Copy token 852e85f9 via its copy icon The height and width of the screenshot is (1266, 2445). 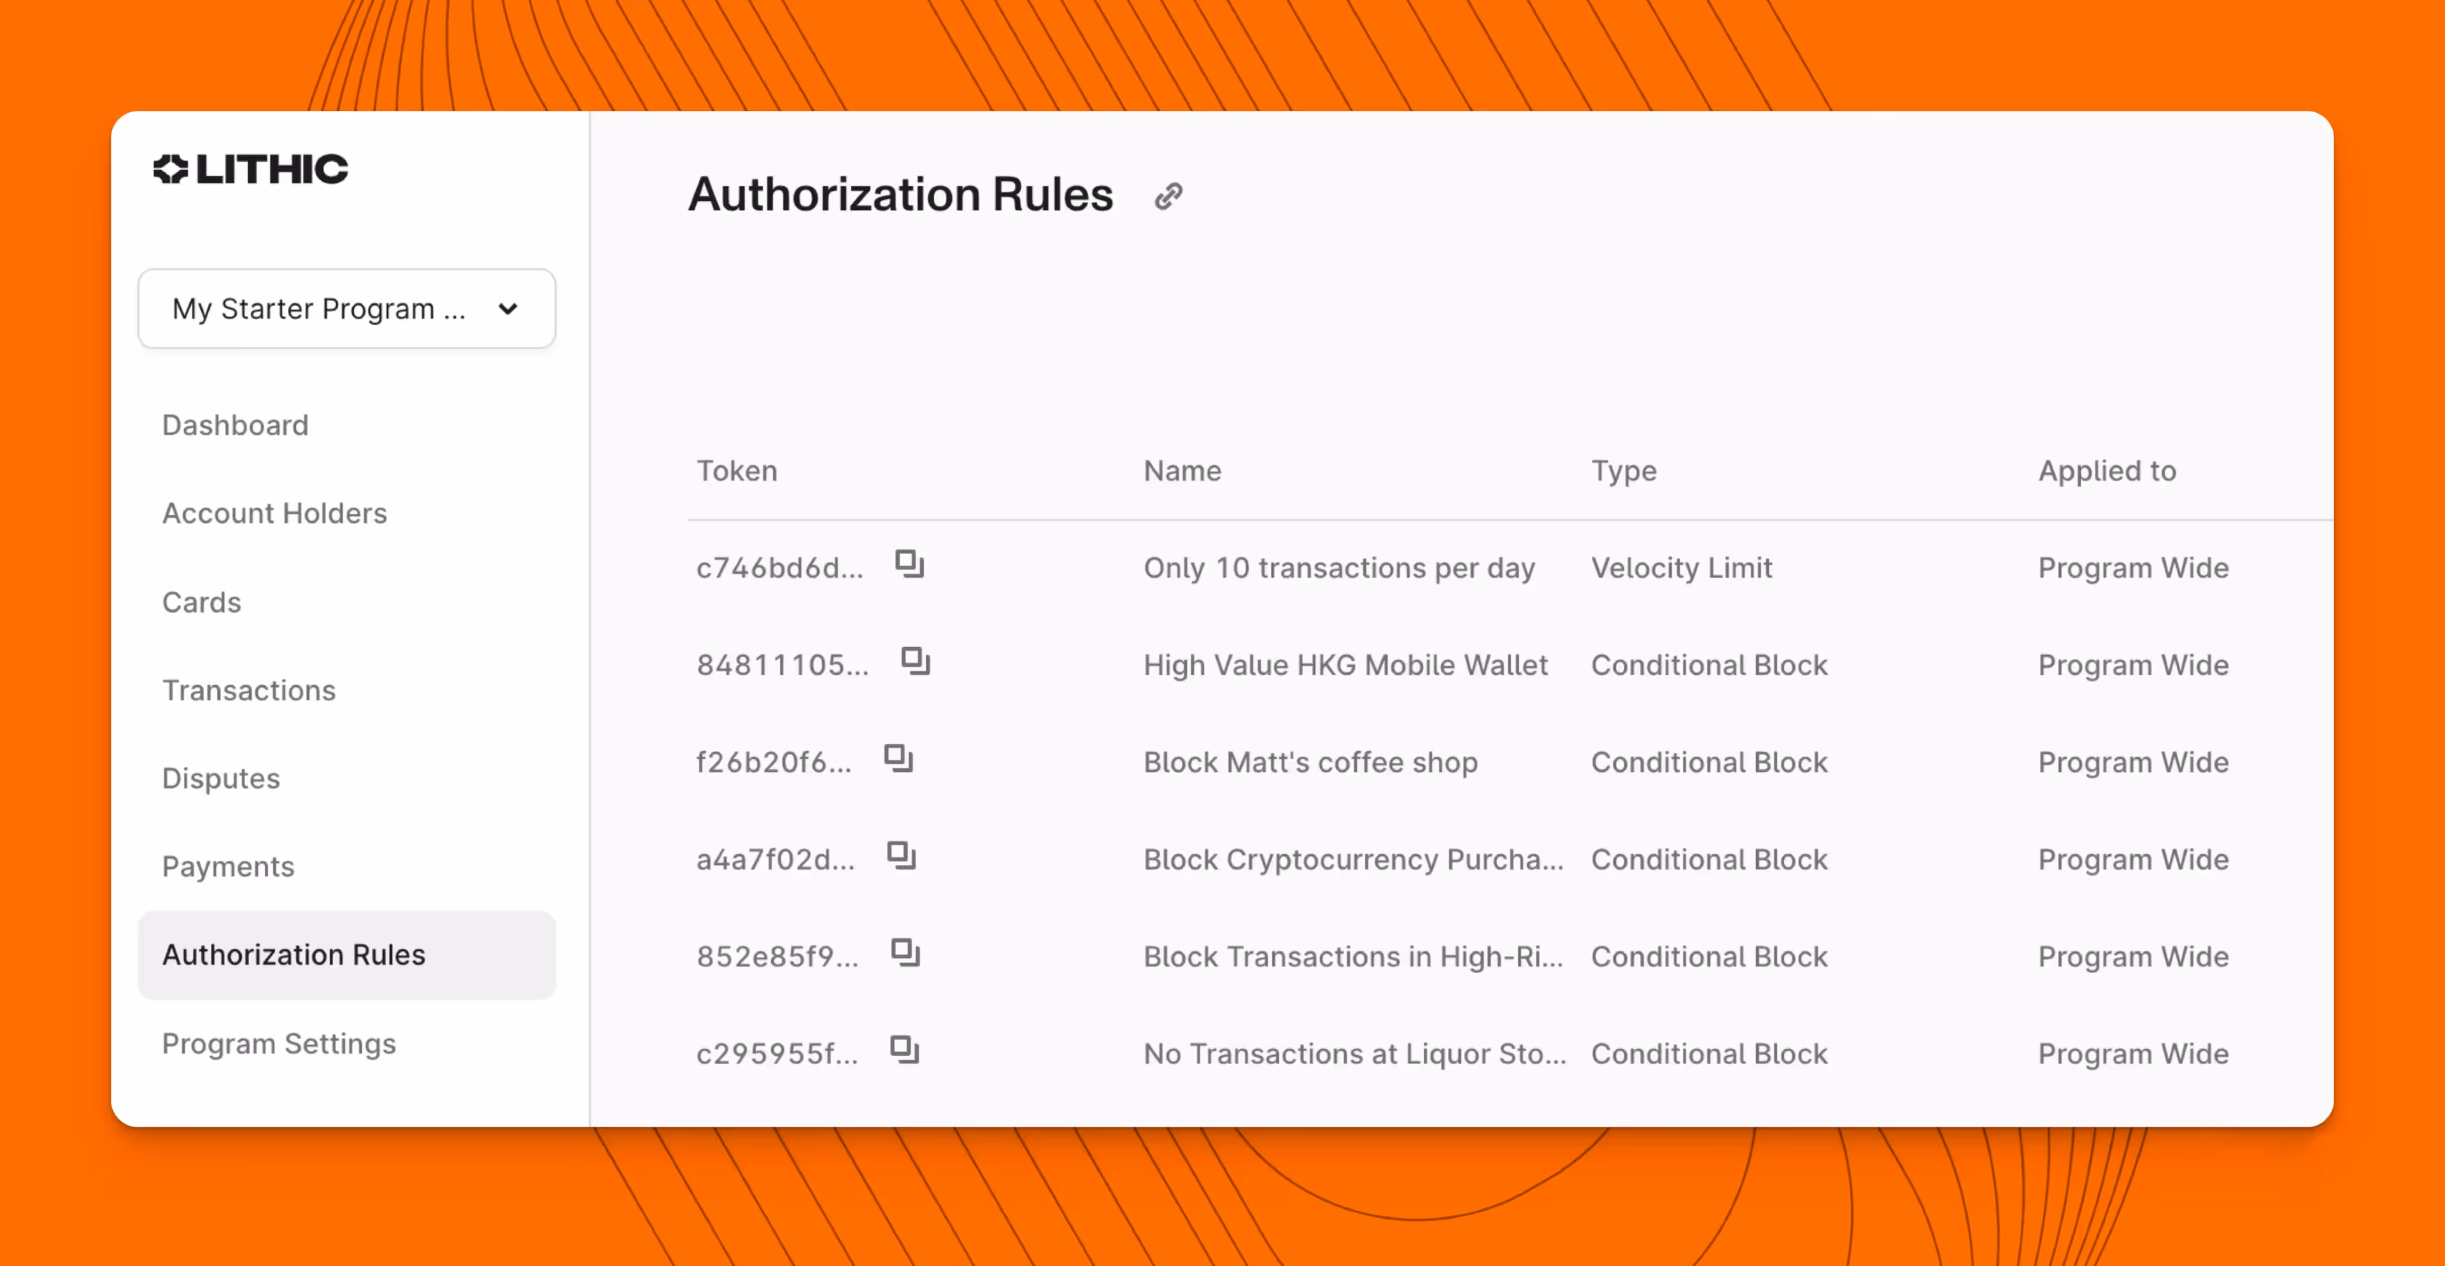(x=905, y=953)
